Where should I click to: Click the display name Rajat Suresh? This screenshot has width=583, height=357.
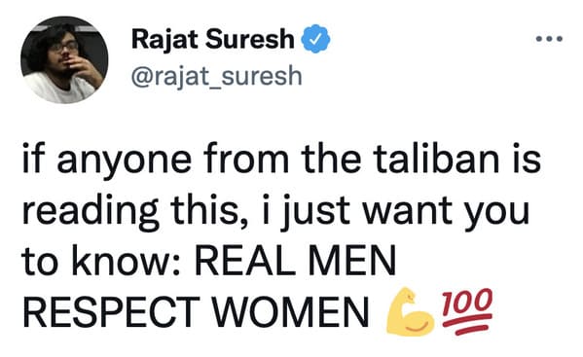(213, 39)
